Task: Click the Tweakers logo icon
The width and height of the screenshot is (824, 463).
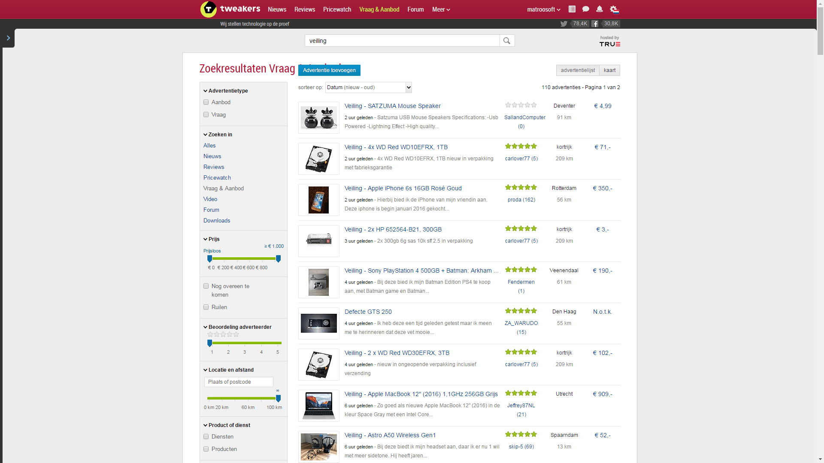Action: [x=209, y=9]
